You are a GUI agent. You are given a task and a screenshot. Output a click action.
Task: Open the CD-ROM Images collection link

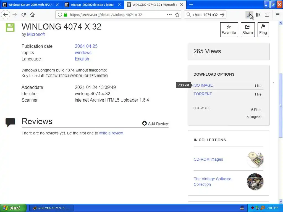[x=208, y=159]
